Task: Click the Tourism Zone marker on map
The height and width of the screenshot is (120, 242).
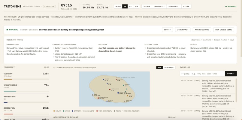Action: tap(125, 101)
